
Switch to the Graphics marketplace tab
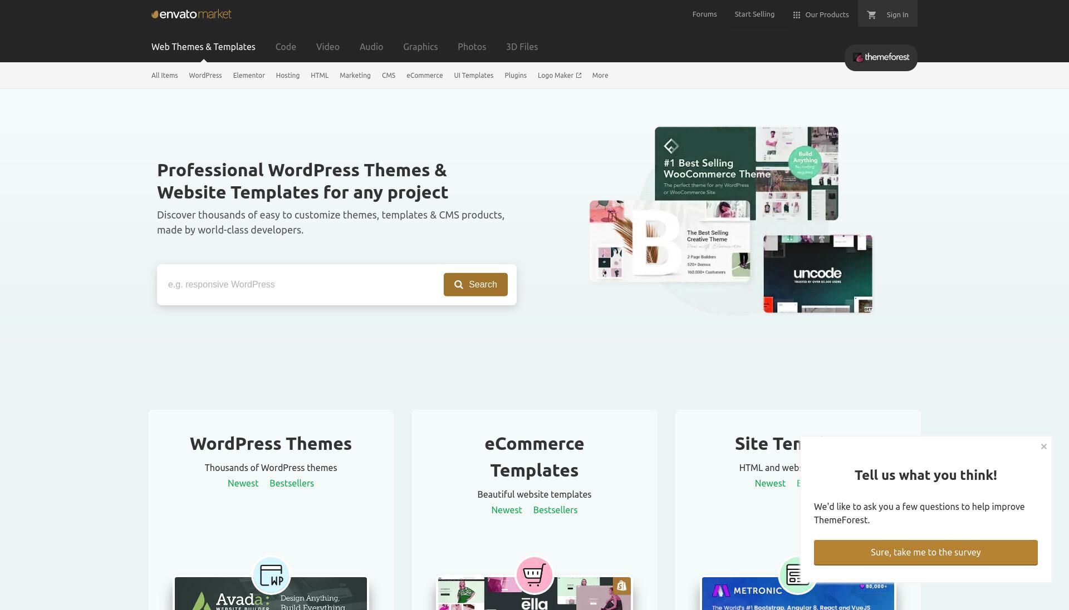(x=420, y=47)
